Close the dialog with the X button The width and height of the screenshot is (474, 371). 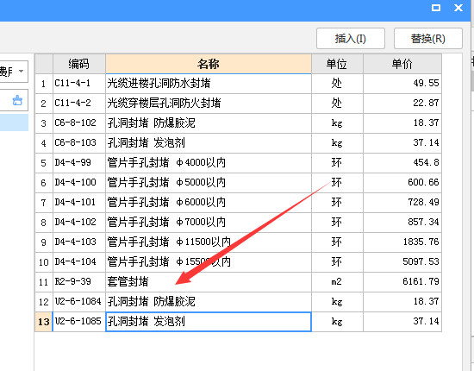pyautogui.click(x=458, y=8)
